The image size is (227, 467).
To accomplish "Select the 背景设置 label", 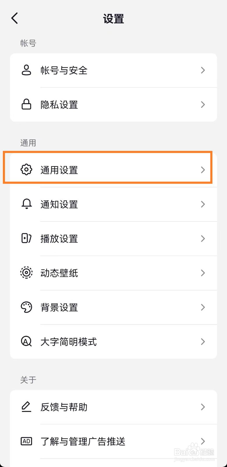I will (59, 308).
